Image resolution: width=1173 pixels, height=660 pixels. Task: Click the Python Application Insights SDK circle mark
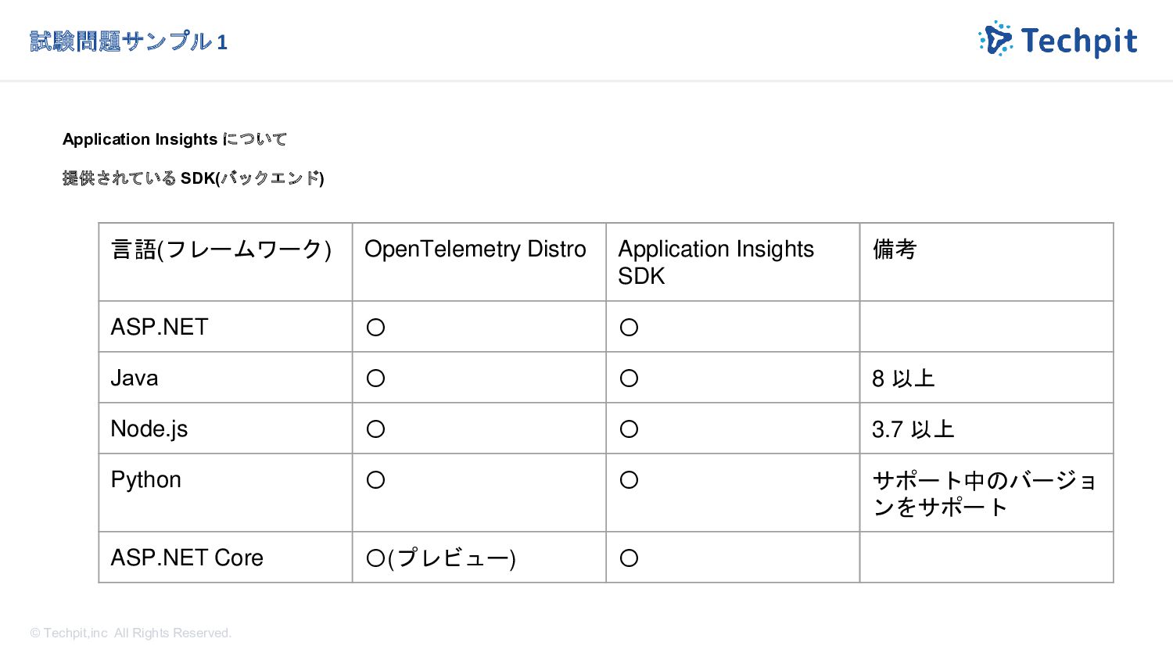point(630,480)
